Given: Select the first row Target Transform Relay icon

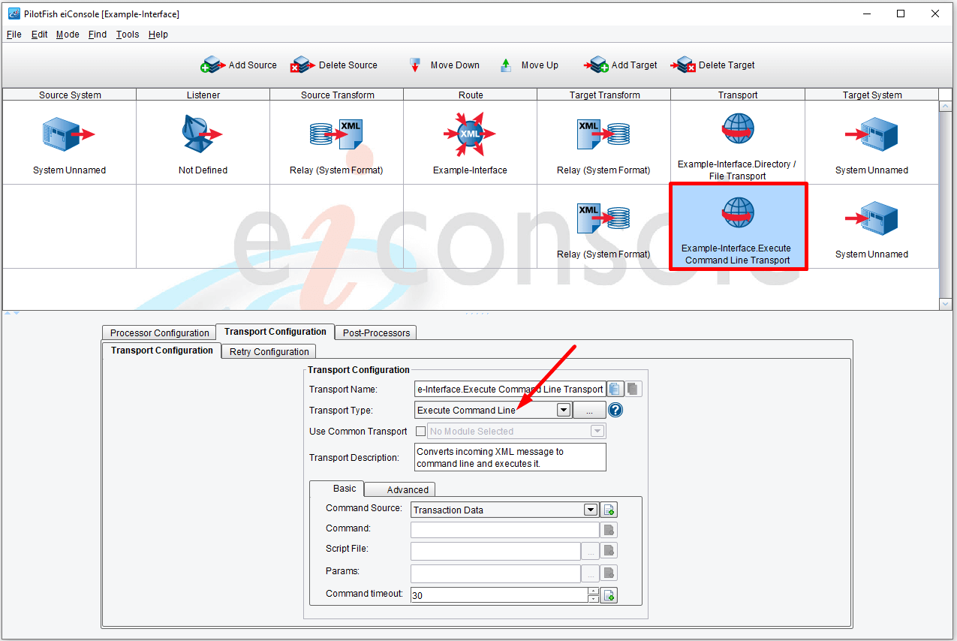Looking at the screenshot, I should 603,135.
